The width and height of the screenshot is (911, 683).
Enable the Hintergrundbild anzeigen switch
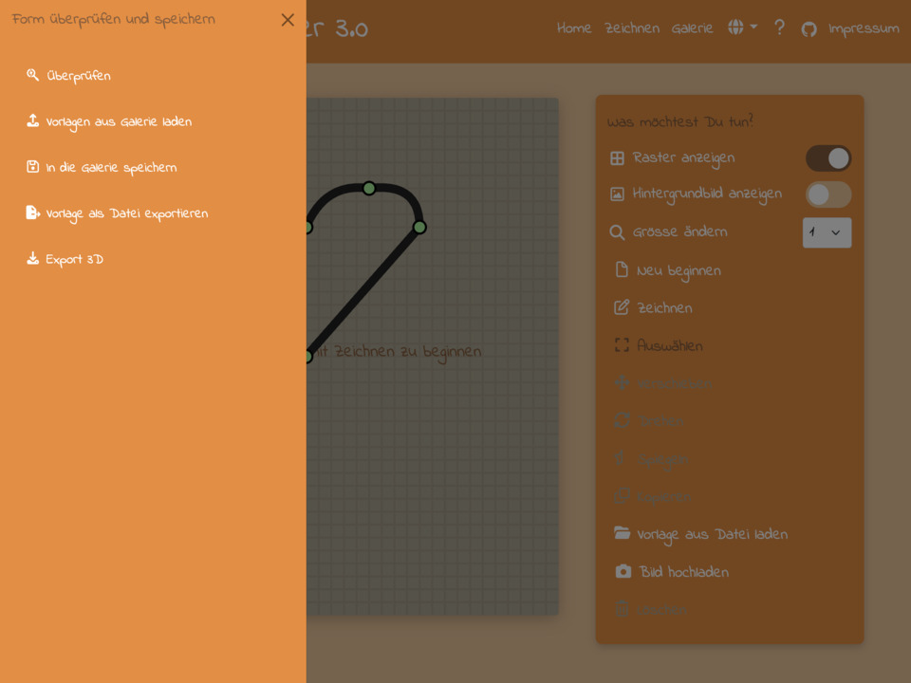coord(827,194)
